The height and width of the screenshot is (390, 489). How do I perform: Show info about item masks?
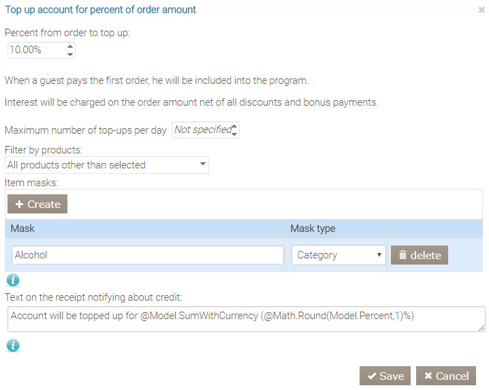point(13,280)
